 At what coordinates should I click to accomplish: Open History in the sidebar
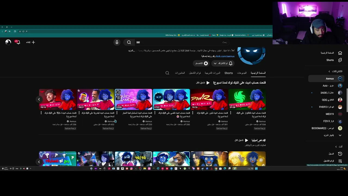coord(326,154)
